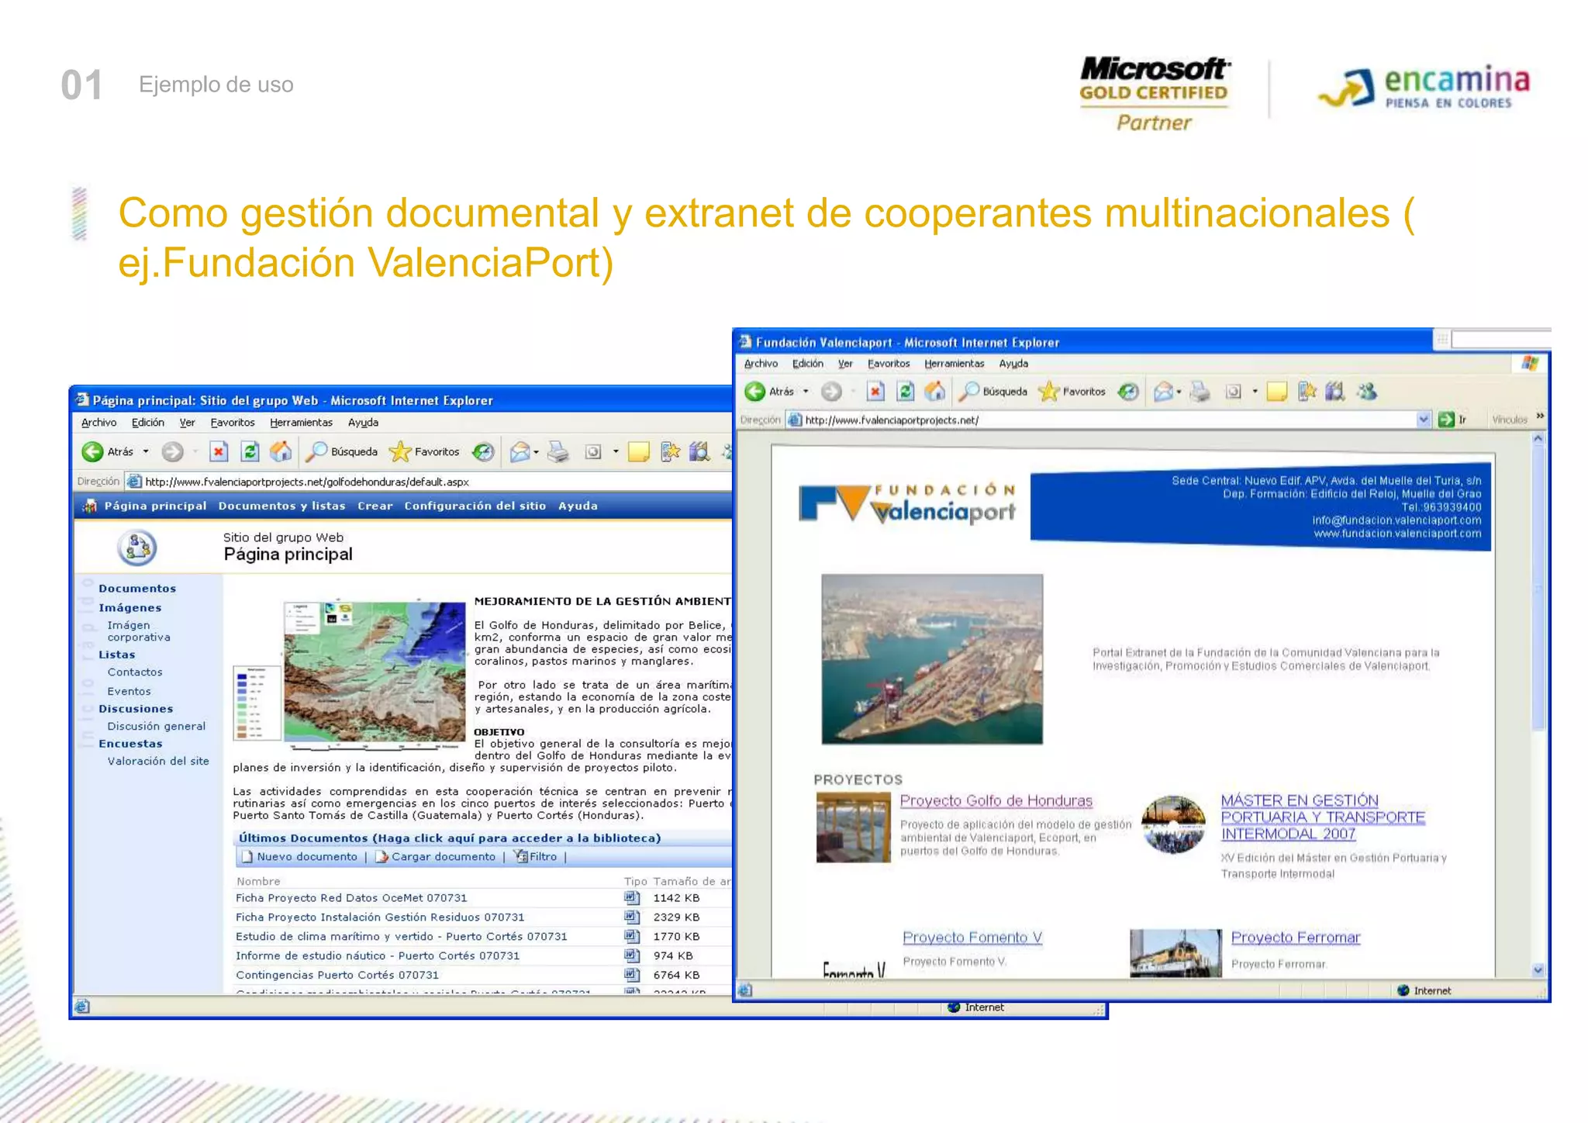
Task: Open Ayuda menu in Fundación Valenciaport window
Action: pyautogui.click(x=1013, y=364)
